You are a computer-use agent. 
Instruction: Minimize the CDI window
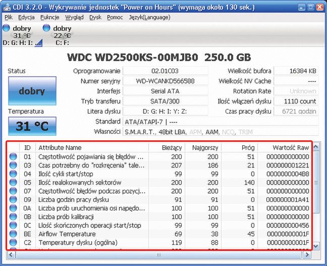click(301, 7)
